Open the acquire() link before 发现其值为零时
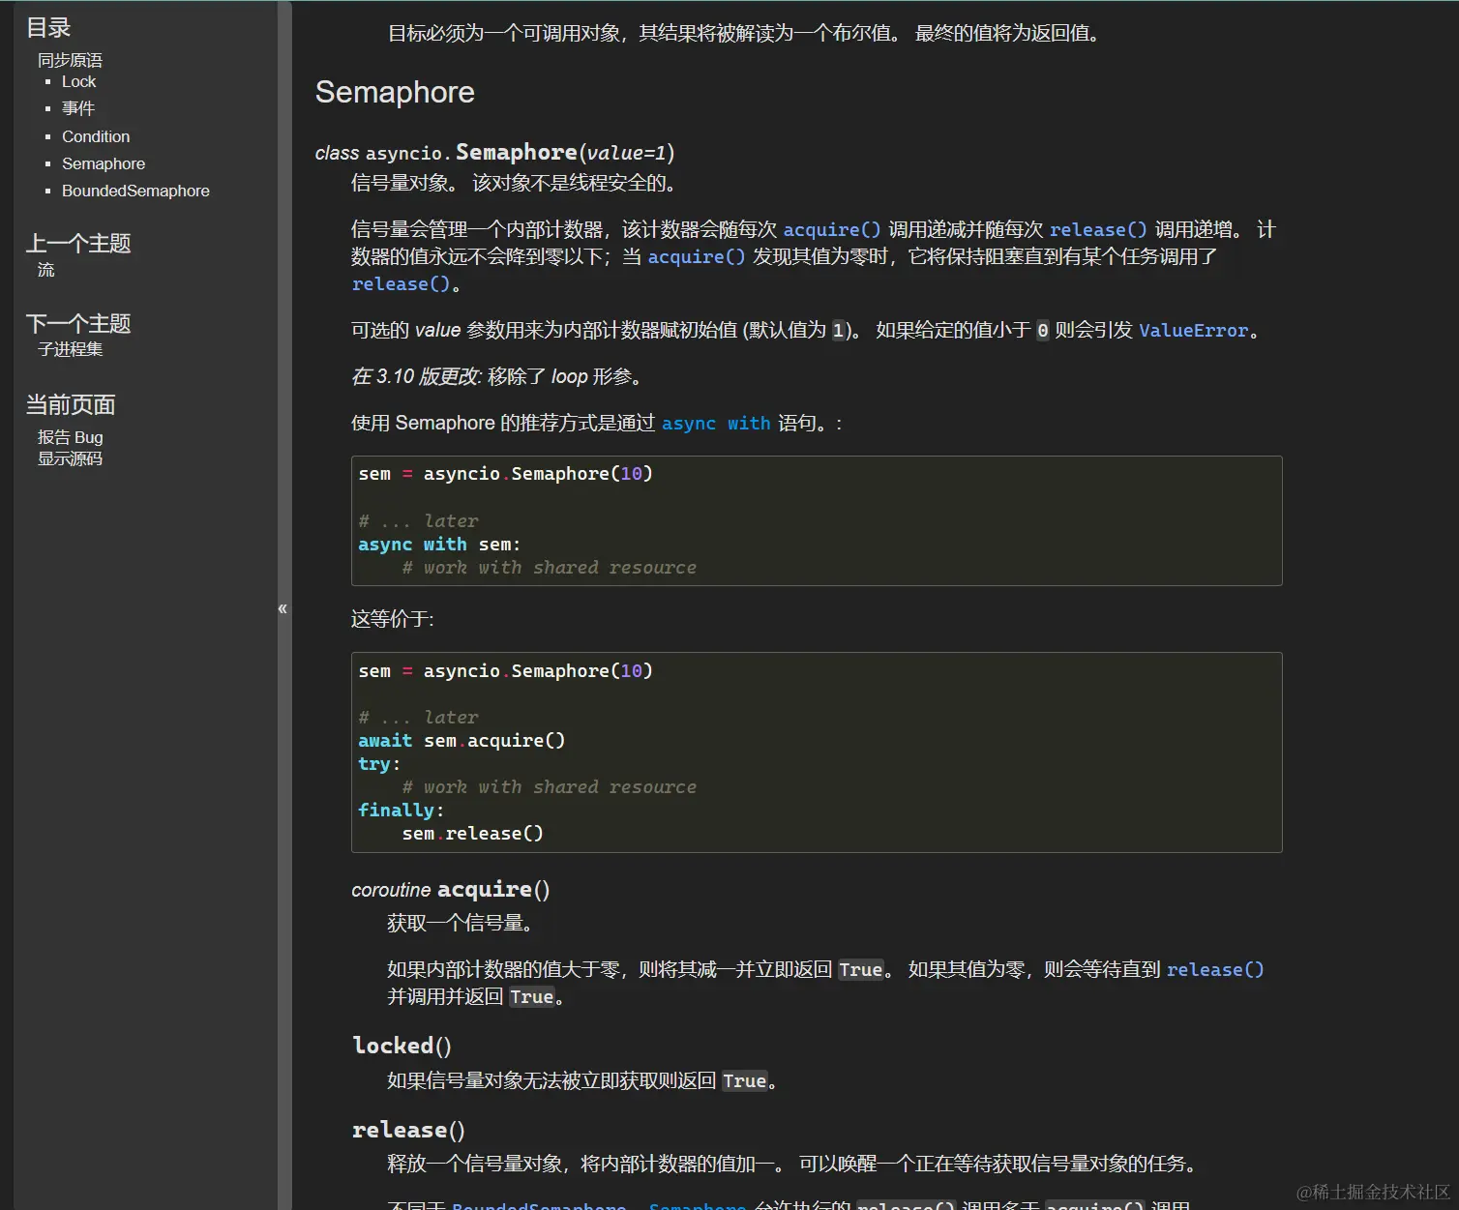The image size is (1459, 1210). (697, 257)
